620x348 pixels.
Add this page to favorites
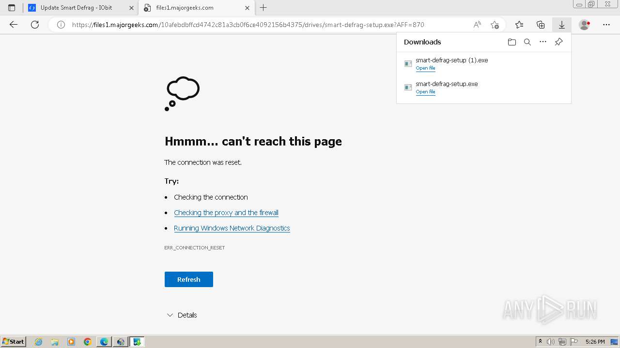tap(495, 25)
